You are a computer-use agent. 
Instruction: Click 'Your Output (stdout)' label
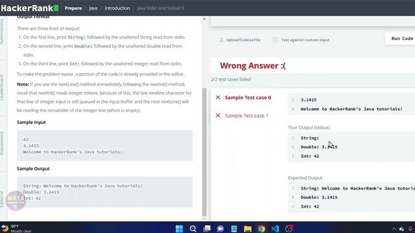pyautogui.click(x=309, y=128)
